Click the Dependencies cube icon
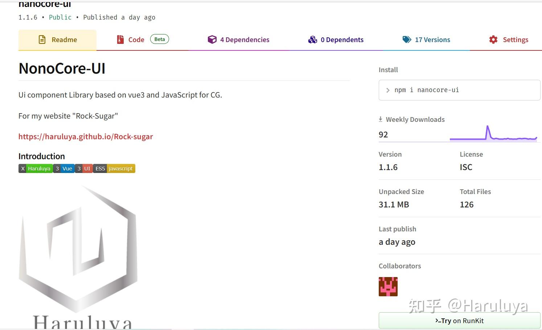 coord(212,40)
